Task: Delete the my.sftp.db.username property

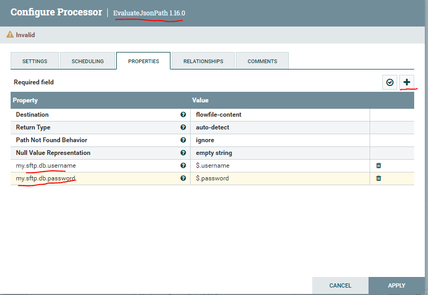Action: (379, 166)
